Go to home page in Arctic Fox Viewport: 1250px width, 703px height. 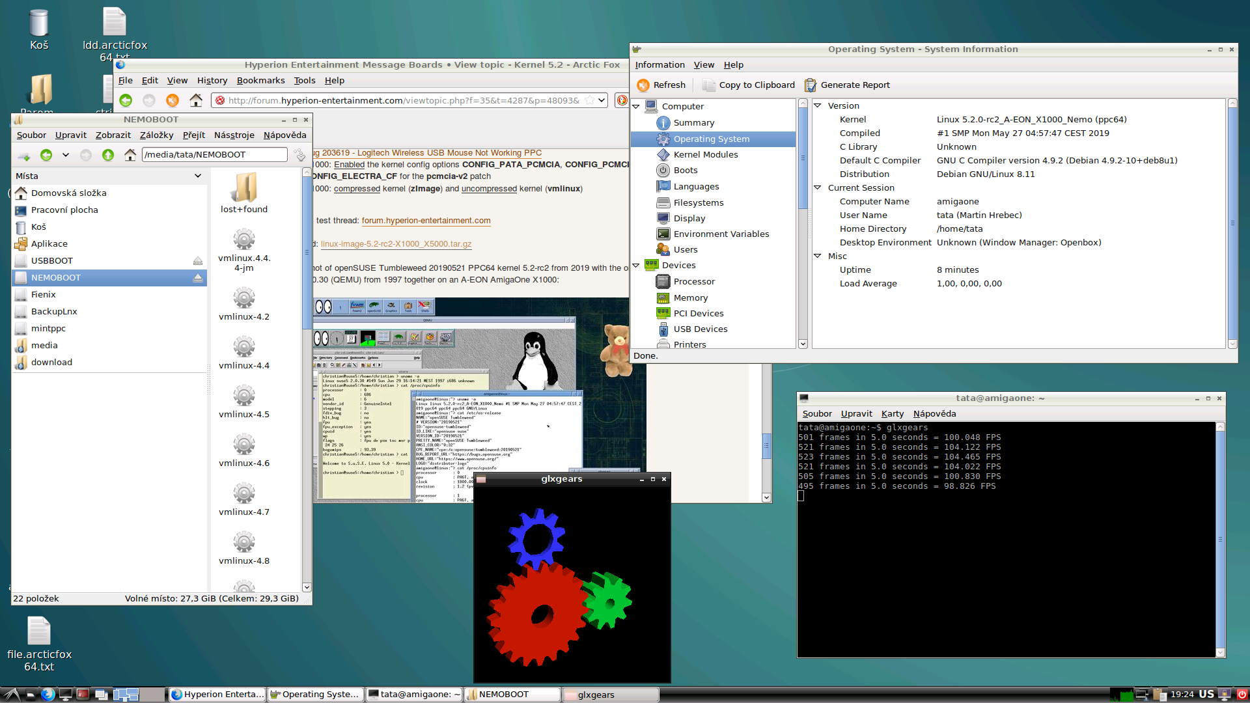pyautogui.click(x=196, y=100)
